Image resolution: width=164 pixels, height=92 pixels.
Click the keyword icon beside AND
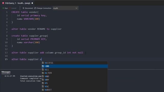43,76
